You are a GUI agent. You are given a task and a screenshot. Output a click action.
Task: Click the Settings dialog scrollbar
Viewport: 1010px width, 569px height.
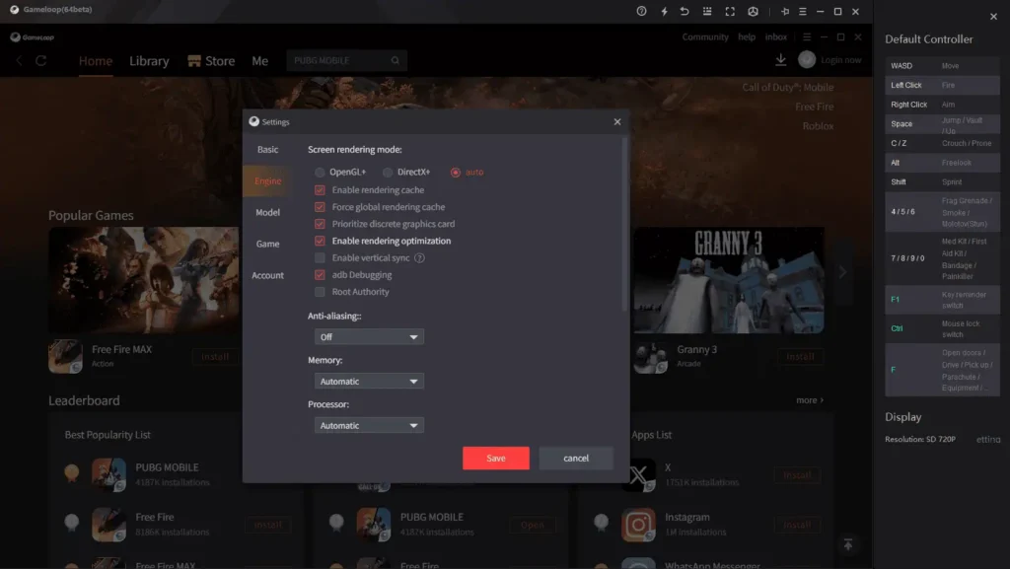pos(624,225)
